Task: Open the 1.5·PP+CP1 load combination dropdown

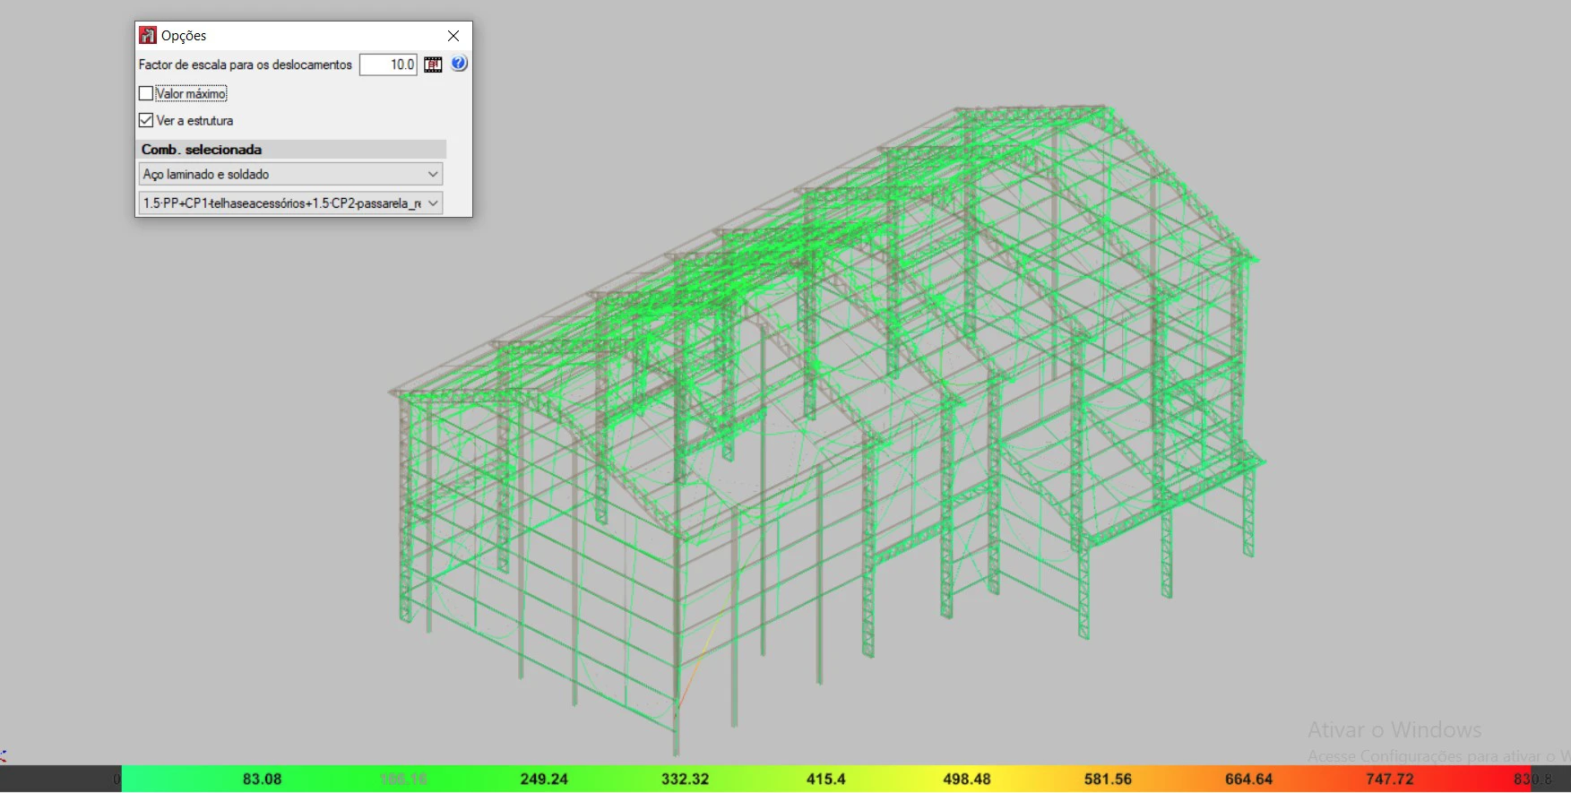Action: click(x=290, y=203)
